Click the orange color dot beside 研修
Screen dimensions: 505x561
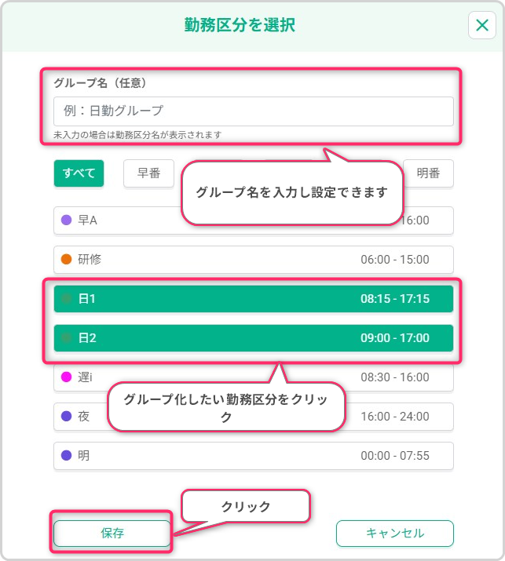tap(66, 260)
